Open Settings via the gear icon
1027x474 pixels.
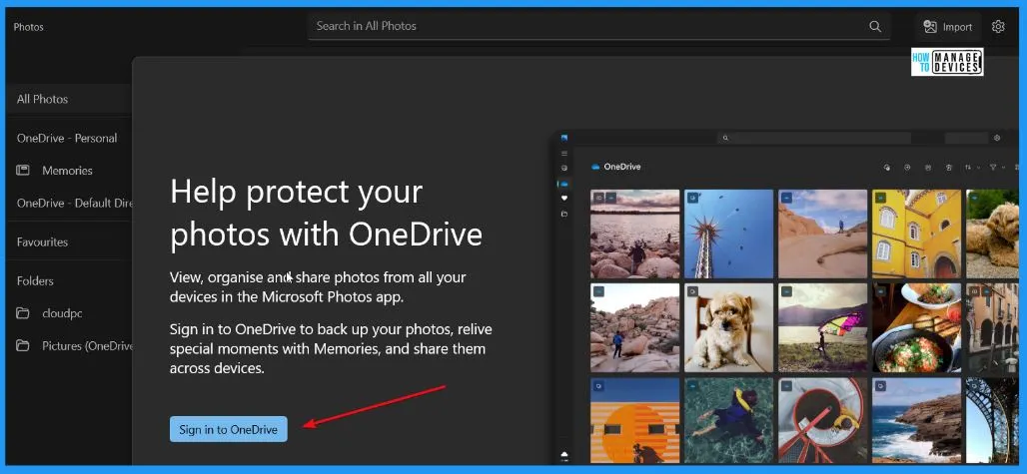coord(998,27)
